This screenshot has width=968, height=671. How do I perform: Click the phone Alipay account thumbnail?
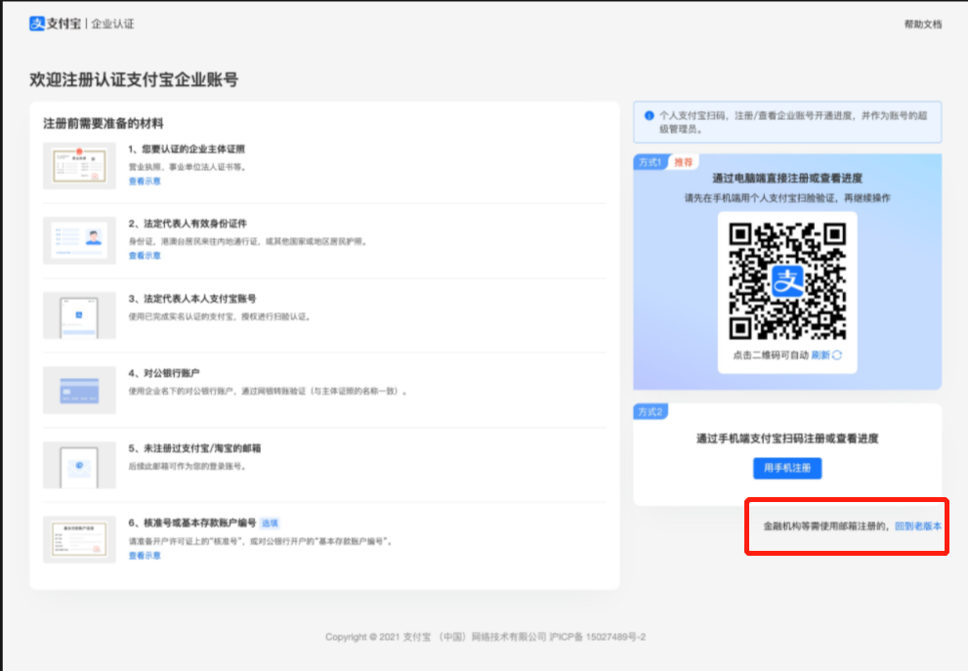pyautogui.click(x=79, y=315)
